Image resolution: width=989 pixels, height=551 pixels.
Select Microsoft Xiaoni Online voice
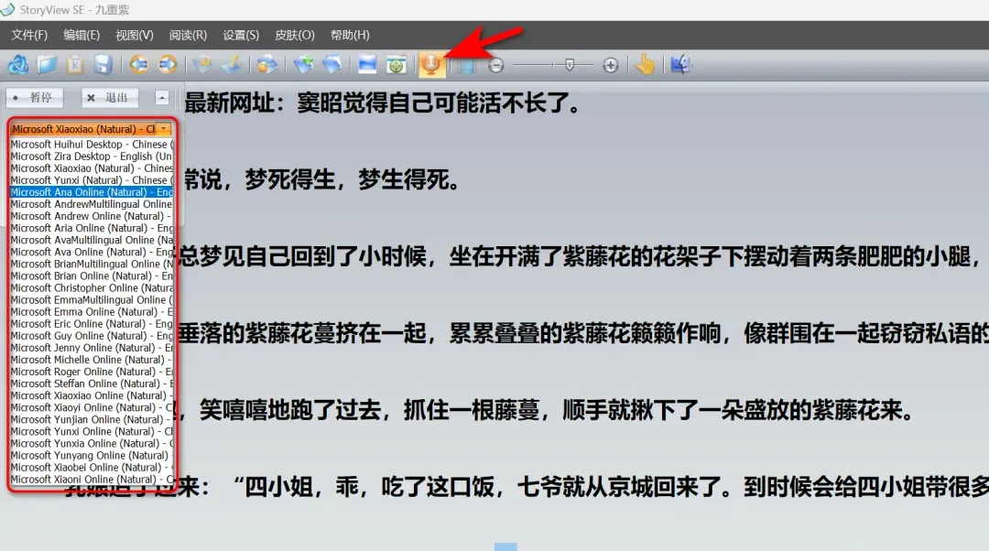click(x=92, y=480)
